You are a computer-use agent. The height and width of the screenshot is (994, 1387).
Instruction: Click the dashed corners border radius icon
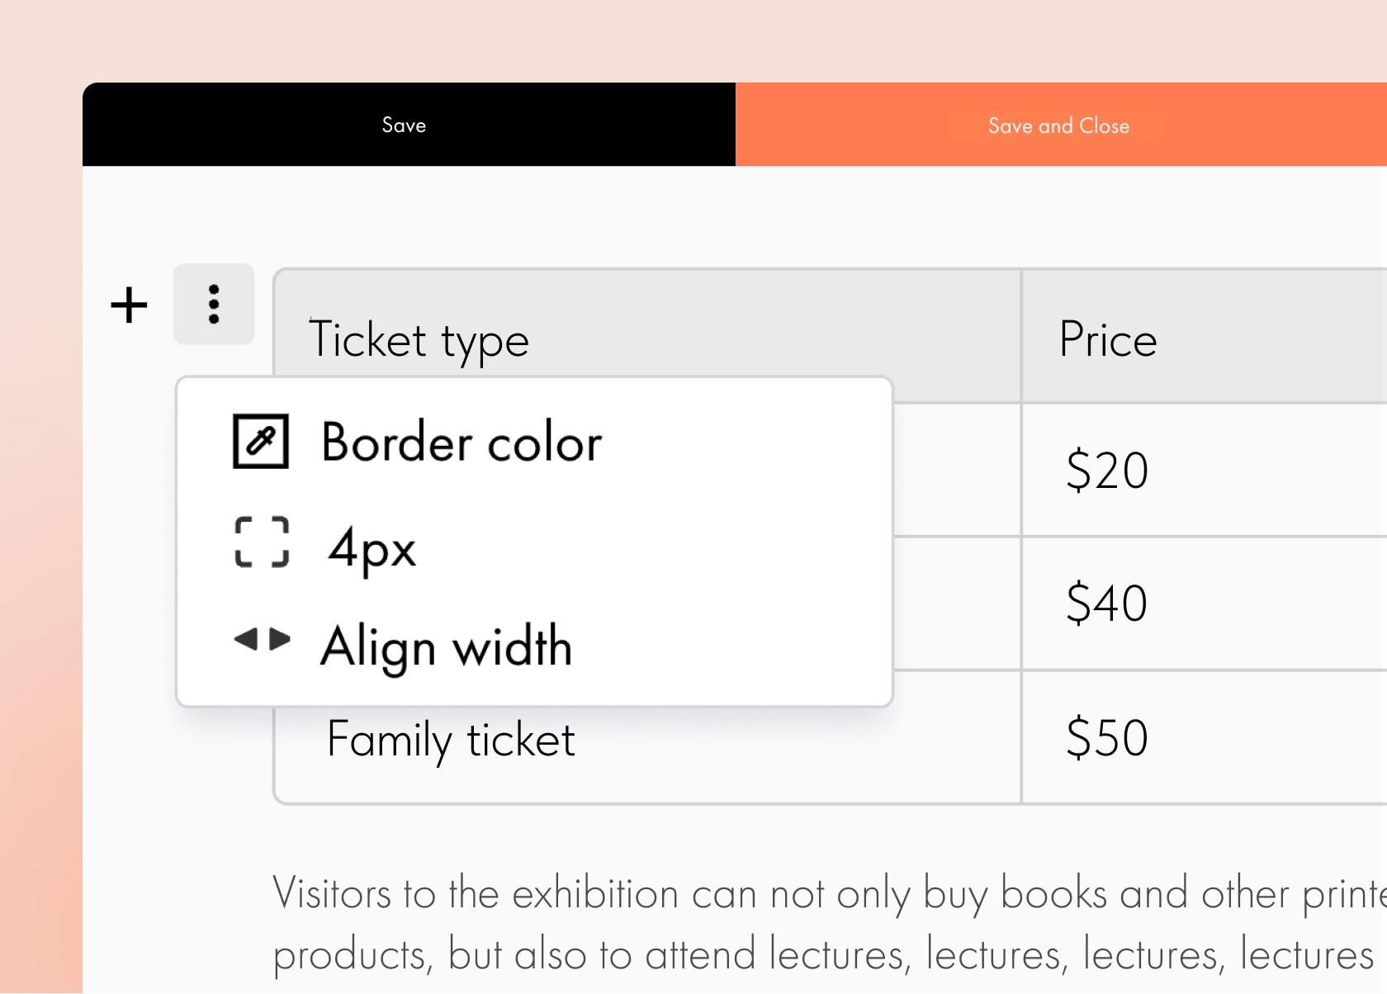click(x=262, y=542)
